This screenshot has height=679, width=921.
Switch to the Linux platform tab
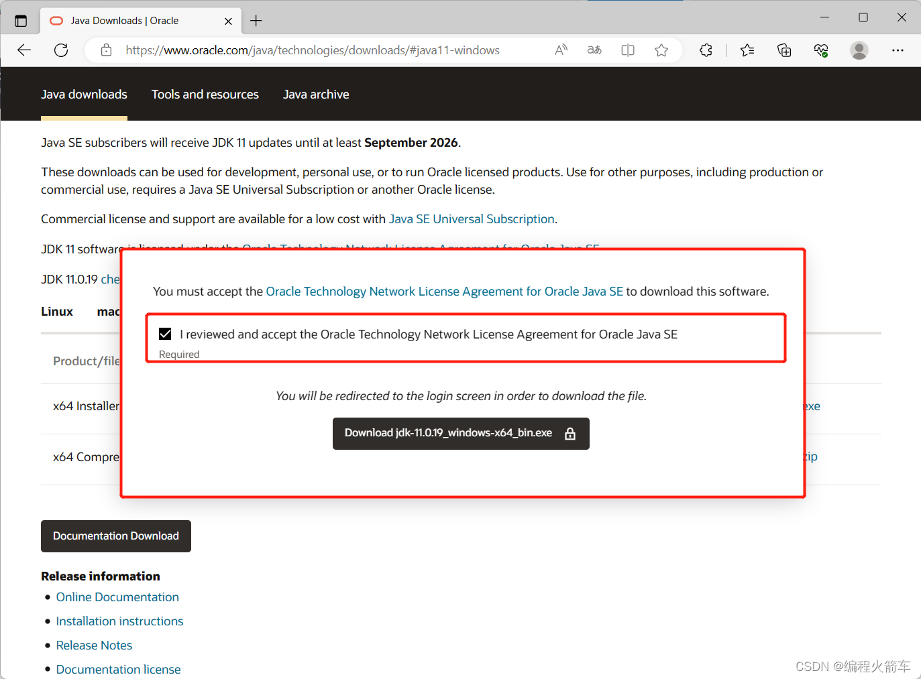click(x=57, y=312)
